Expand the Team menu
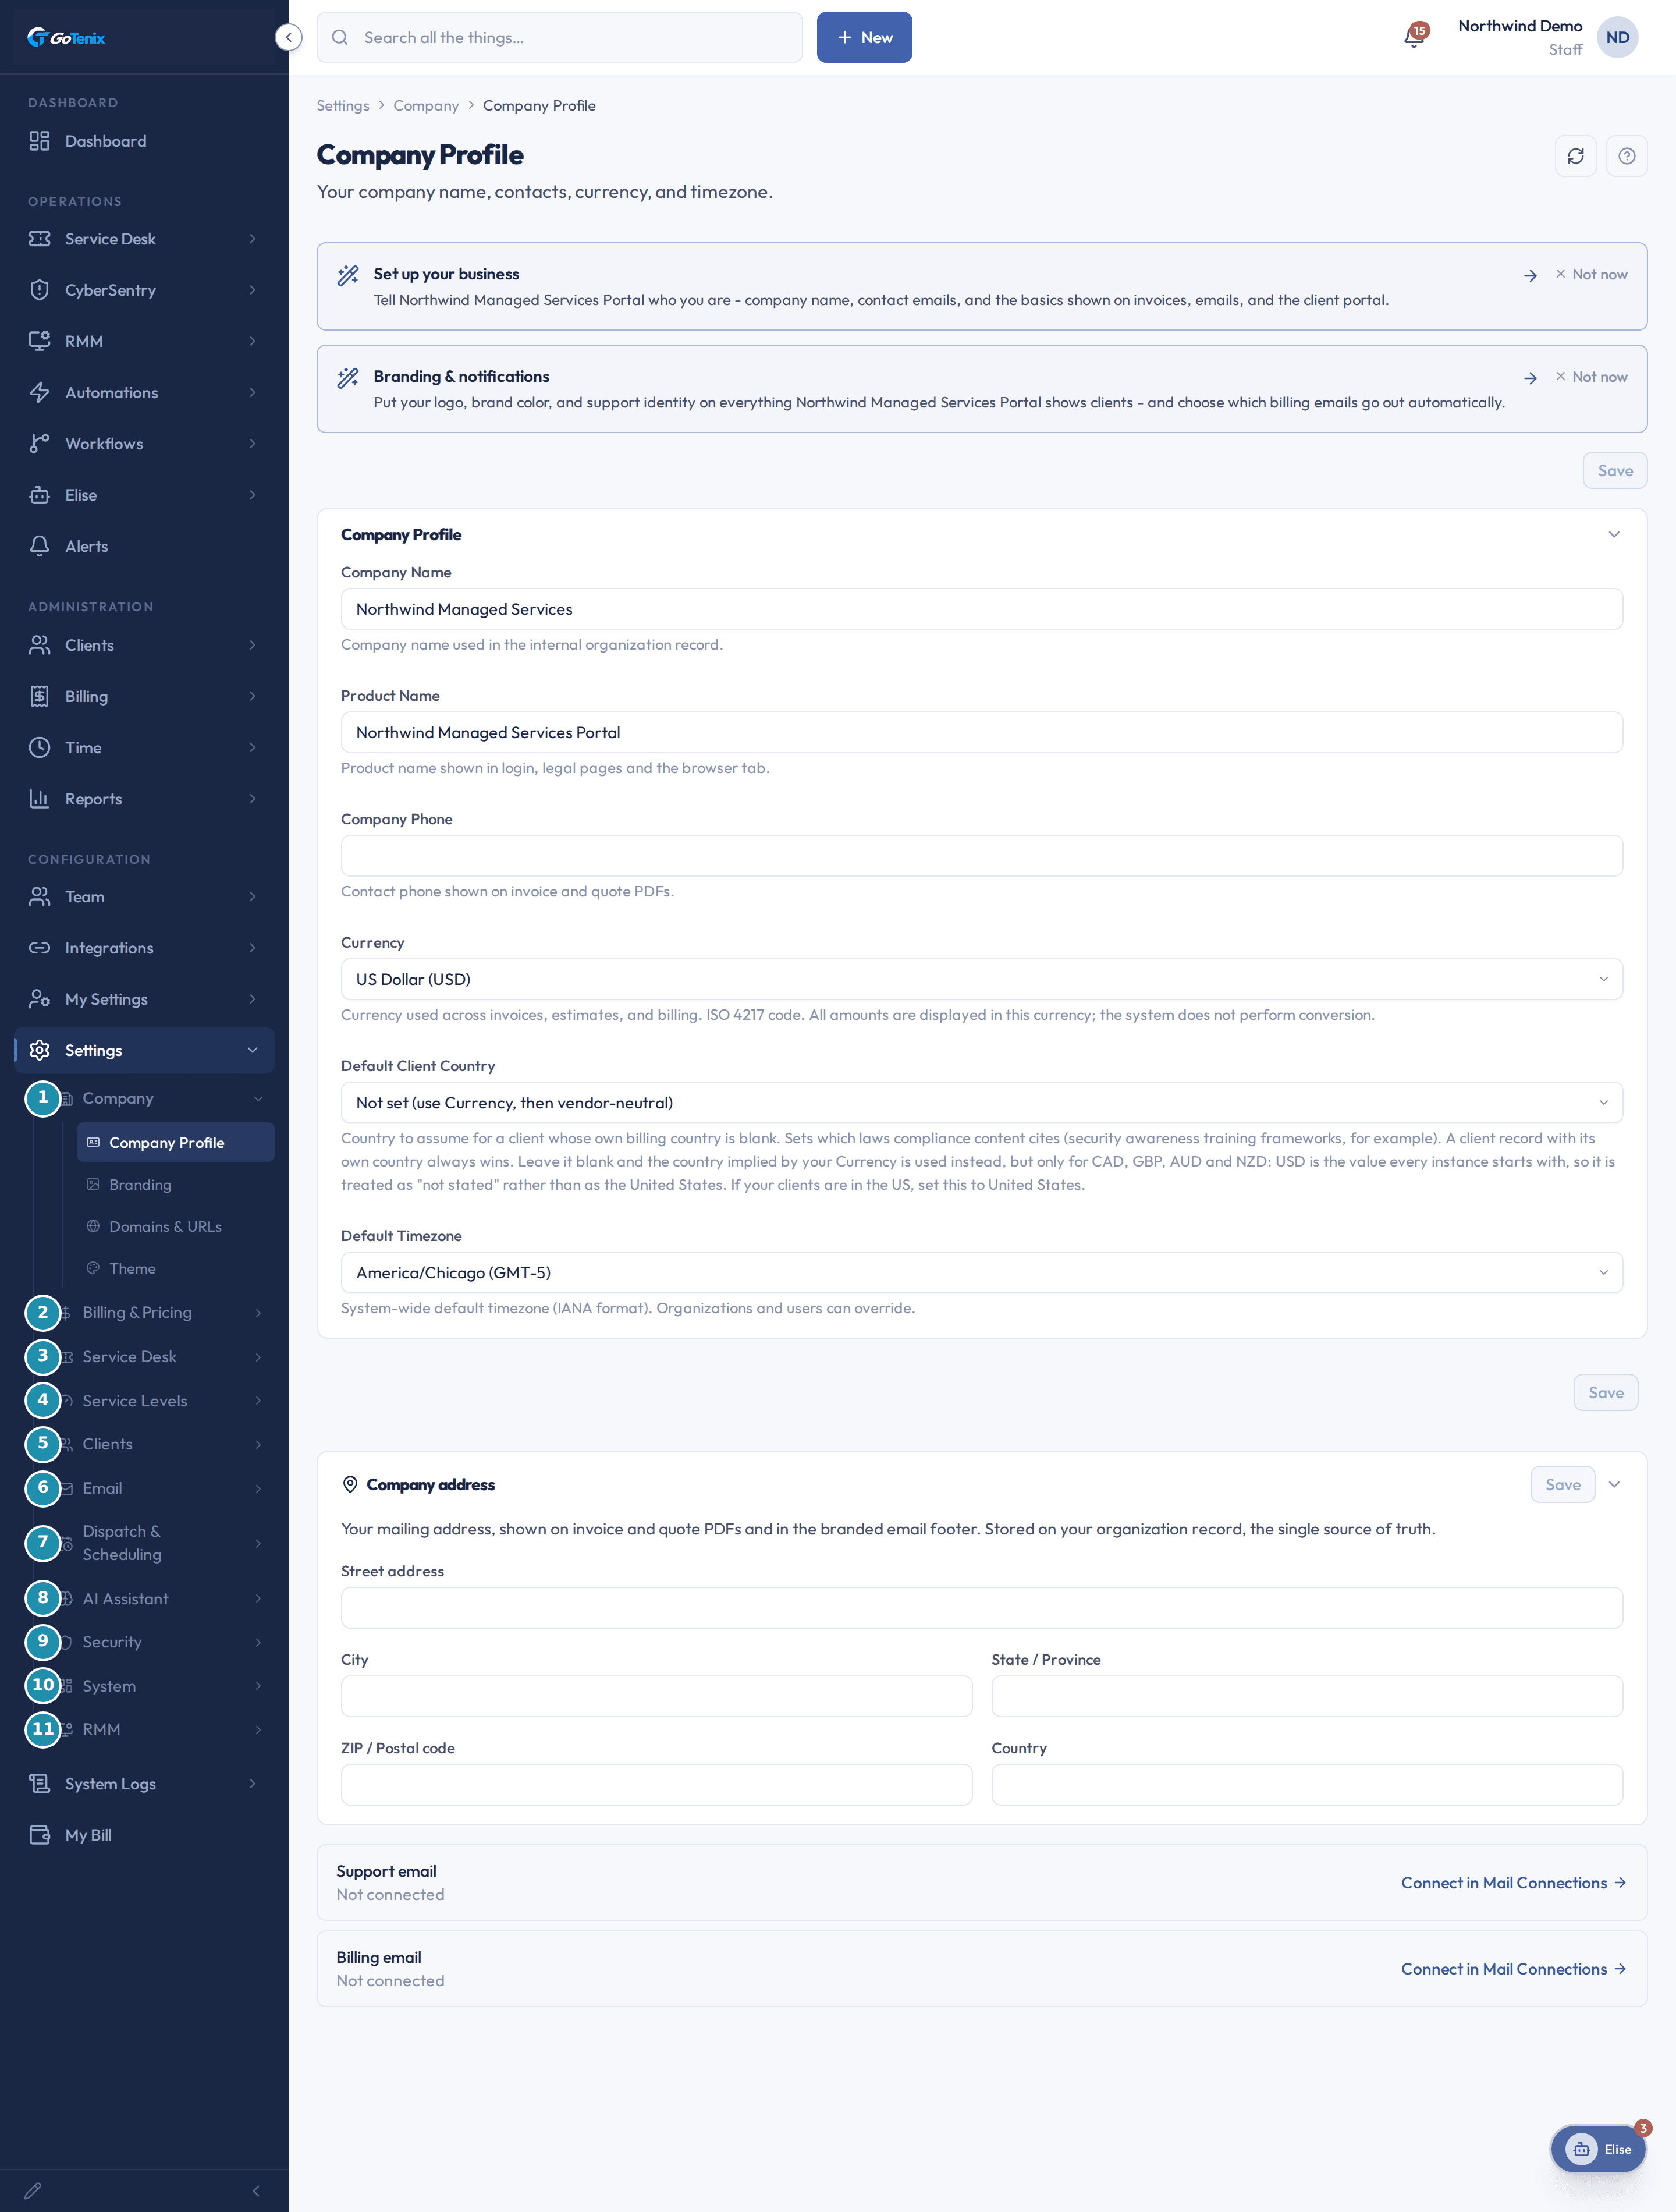Screen dimensions: 1676x2212 click(x=144, y=897)
